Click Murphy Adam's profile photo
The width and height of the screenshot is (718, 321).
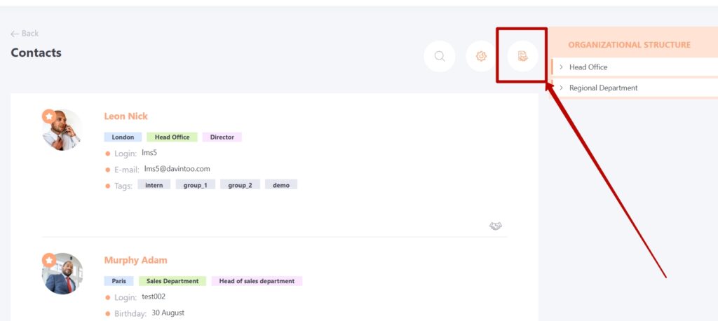click(x=62, y=273)
